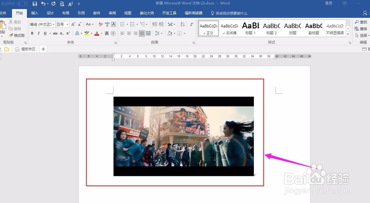Toggle character shading
This screenshot has height=203, width=370.
click(107, 34)
